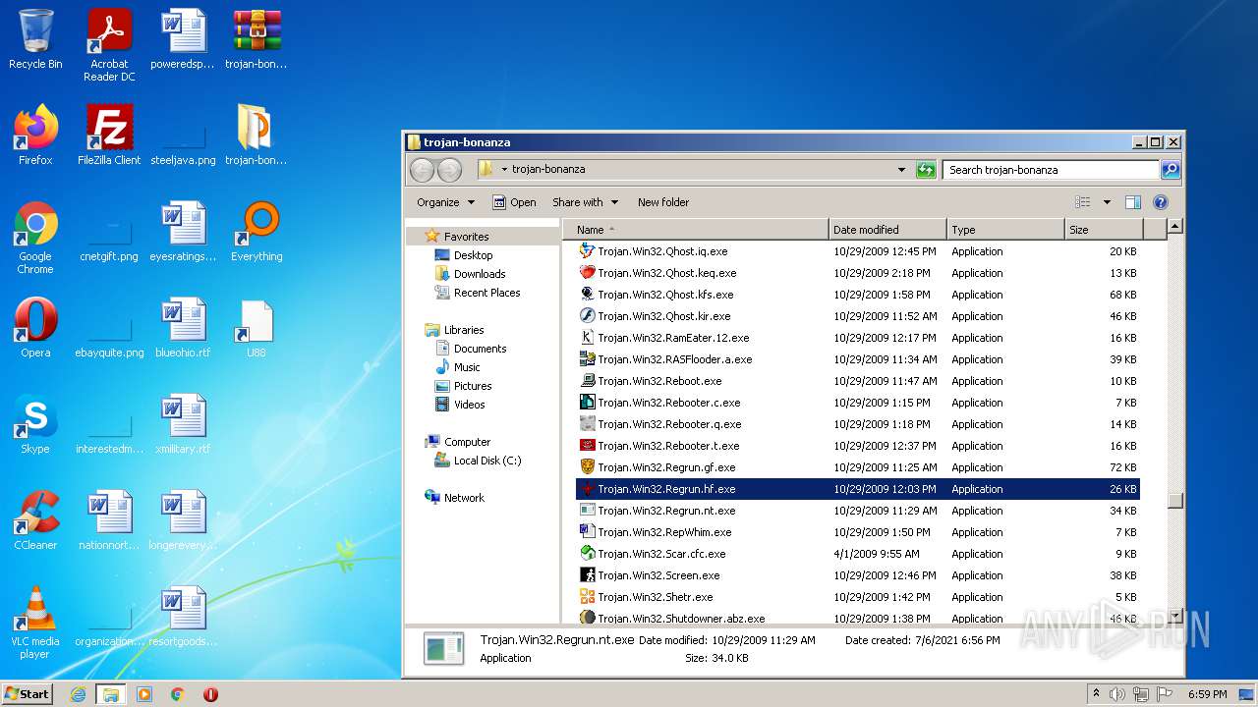
Task: Open Google Chrome desktop shortcut
Action: (x=35, y=238)
